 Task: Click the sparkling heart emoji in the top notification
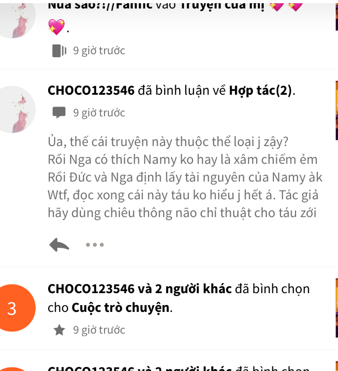(56, 27)
